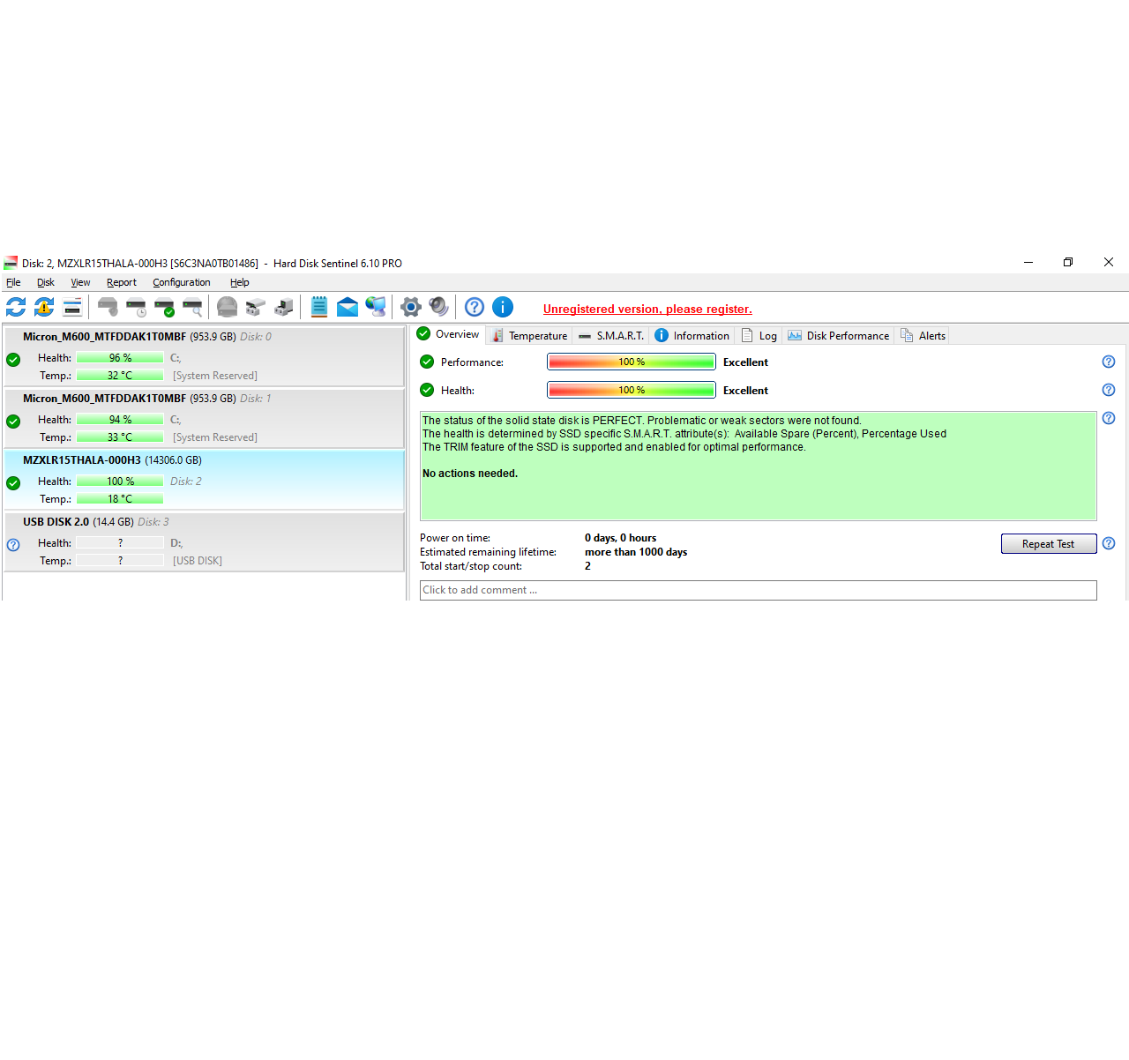Click the 94 % health bar of Disk 1
This screenshot has height=1060, width=1129.
(120, 420)
